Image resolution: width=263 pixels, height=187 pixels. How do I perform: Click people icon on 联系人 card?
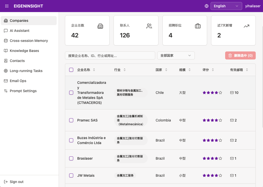tap(149, 26)
